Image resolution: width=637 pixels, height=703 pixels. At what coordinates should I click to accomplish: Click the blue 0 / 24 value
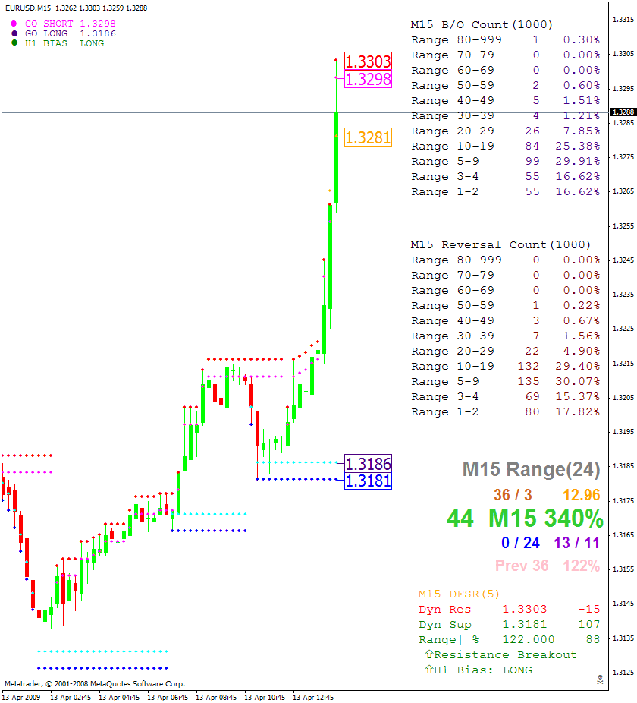520,543
